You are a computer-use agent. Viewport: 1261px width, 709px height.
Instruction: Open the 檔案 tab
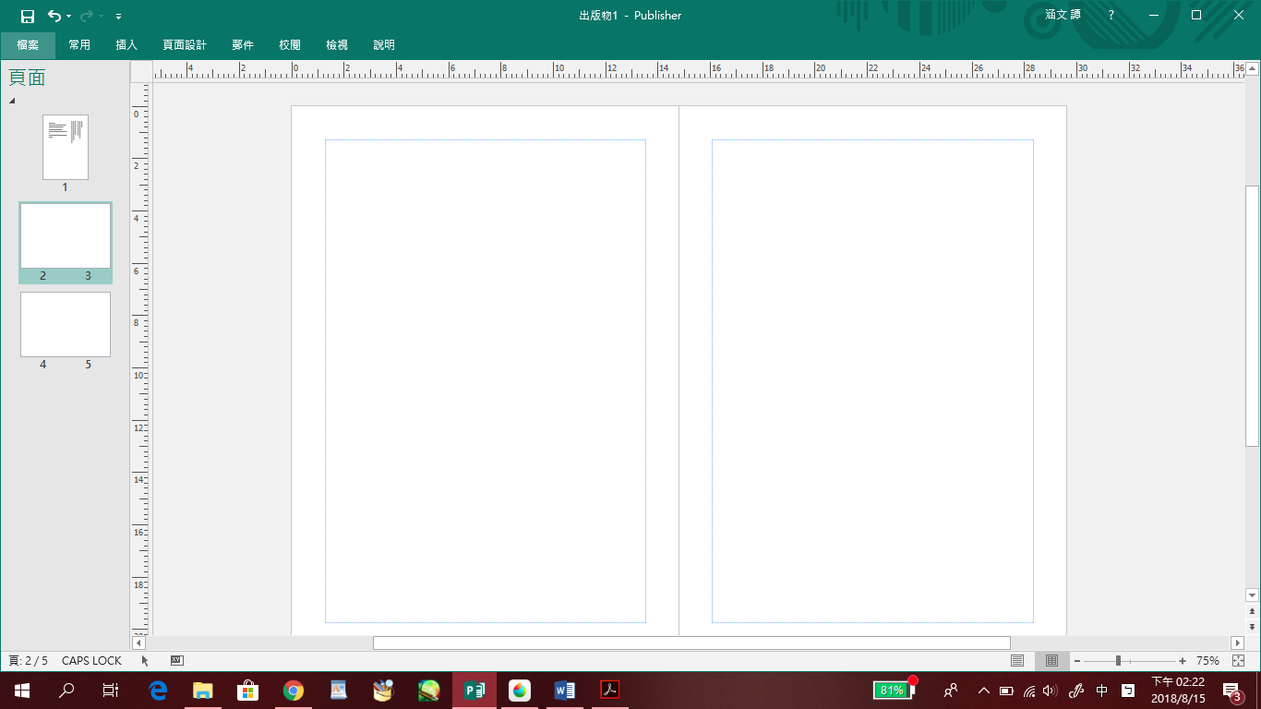[28, 45]
